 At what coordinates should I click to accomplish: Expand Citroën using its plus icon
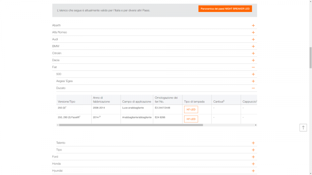253,53
